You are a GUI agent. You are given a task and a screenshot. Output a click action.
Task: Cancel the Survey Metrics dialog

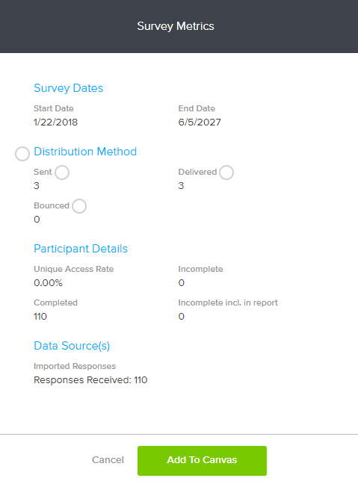tap(108, 459)
